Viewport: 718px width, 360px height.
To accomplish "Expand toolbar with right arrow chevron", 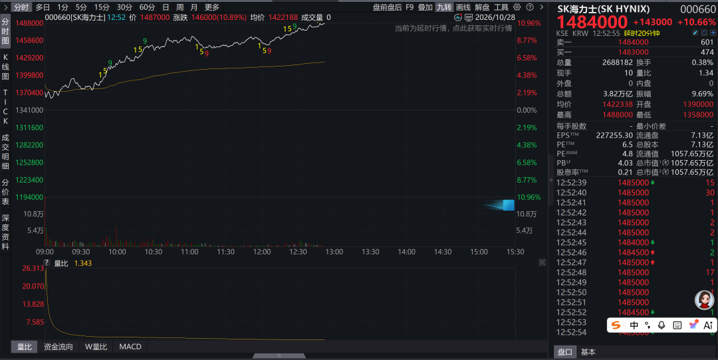I will coord(542,7).
